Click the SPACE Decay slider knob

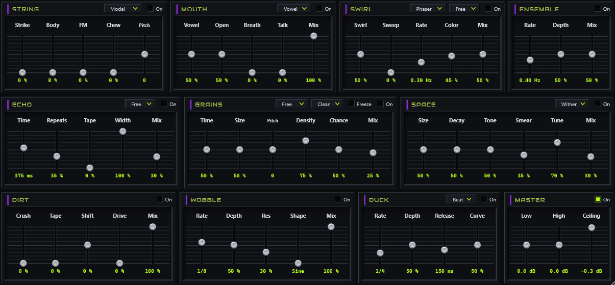pyautogui.click(x=457, y=149)
